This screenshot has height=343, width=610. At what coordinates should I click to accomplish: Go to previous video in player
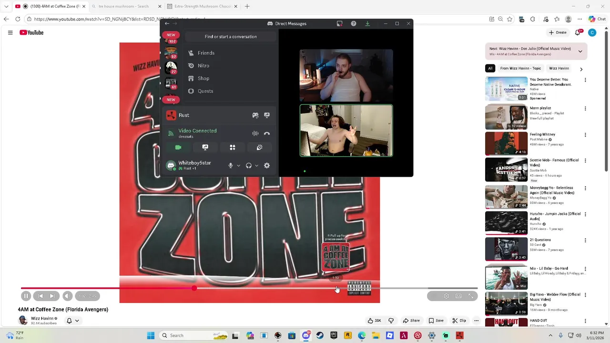40,296
